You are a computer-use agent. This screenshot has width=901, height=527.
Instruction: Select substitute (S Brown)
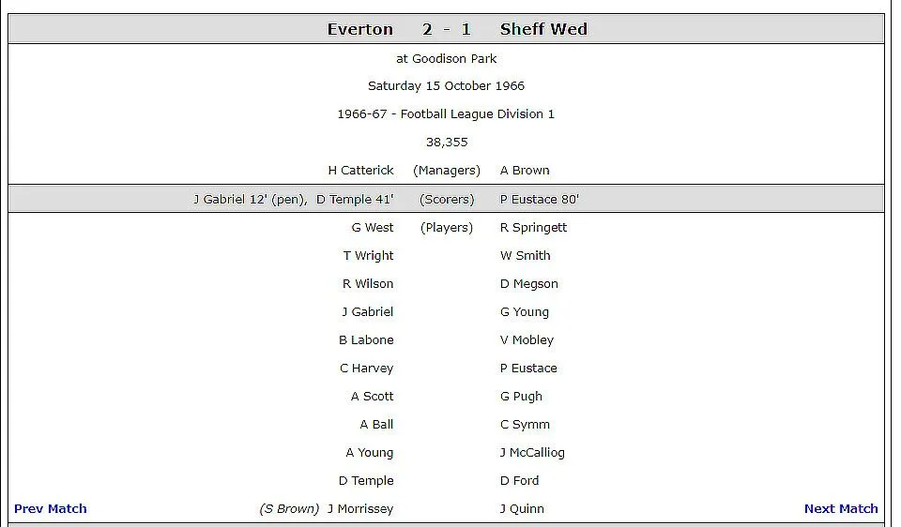[289, 508]
